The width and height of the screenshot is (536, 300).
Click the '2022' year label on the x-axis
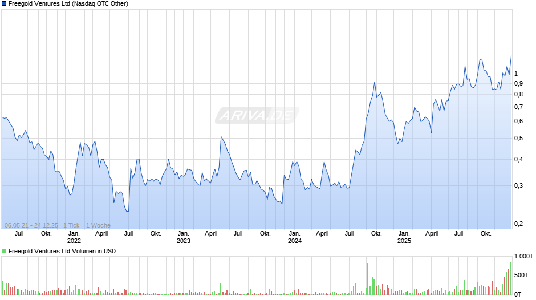[x=74, y=241]
